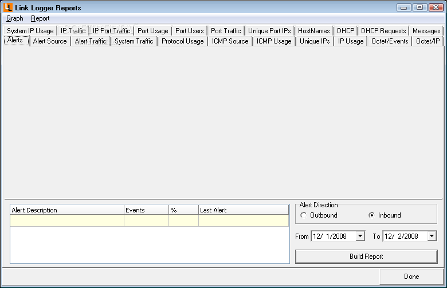This screenshot has width=447, height=288.
Task: Click the % column header
Action: [x=183, y=210]
